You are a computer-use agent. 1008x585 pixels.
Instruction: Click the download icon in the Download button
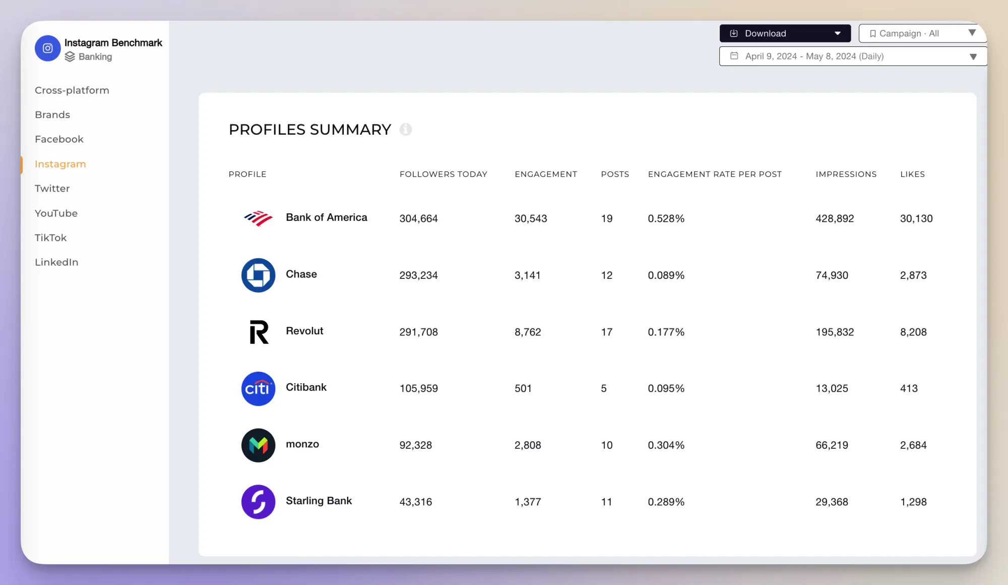point(734,33)
